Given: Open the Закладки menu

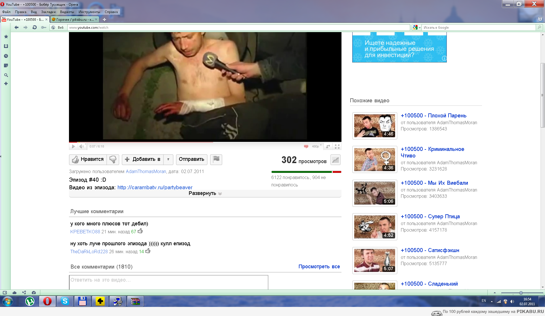Looking at the screenshot, I should (x=48, y=12).
